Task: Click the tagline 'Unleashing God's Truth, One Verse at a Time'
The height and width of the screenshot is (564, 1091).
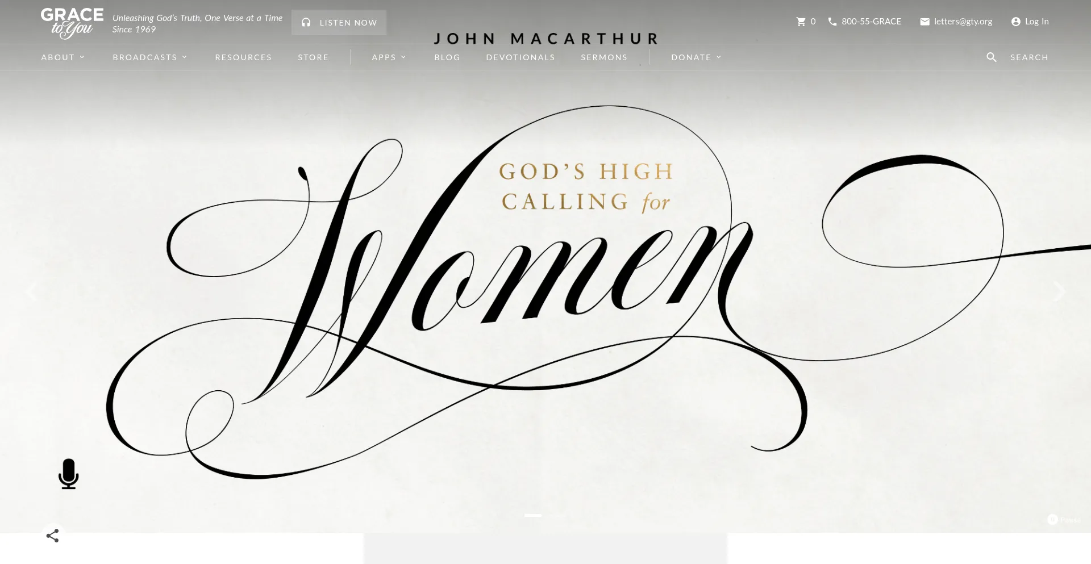Action: (197, 18)
